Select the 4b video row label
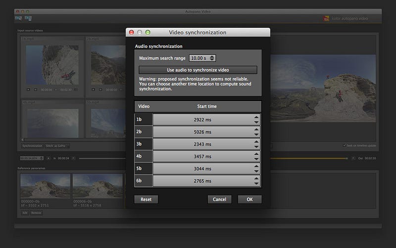 143,156
